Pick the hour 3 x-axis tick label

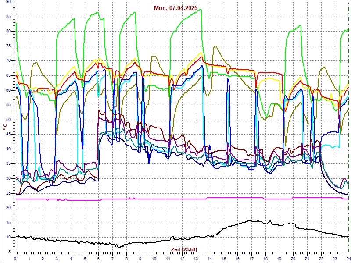(57, 259)
